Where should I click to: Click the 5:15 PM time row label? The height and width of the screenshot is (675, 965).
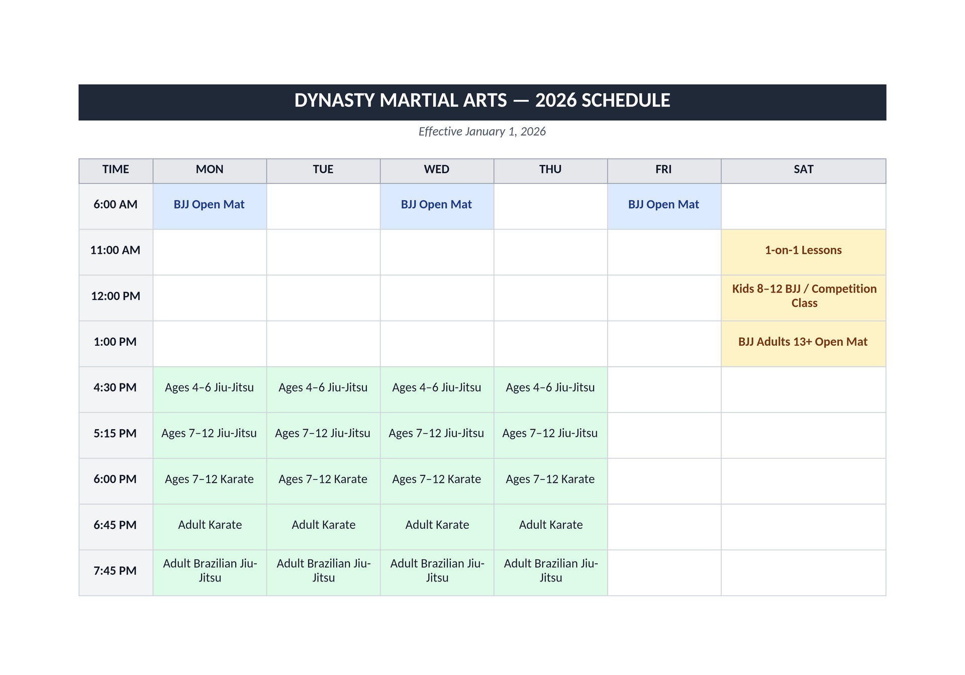click(x=116, y=435)
